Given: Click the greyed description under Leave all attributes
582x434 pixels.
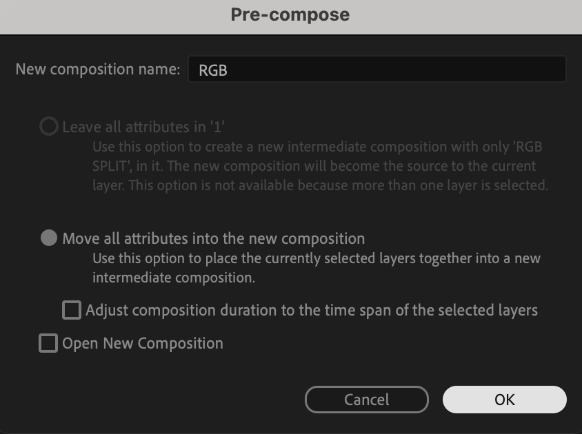Looking at the screenshot, I should [x=320, y=166].
